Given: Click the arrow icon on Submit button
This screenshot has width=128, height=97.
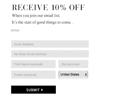Looking at the screenshot, I should (x=42, y=90).
